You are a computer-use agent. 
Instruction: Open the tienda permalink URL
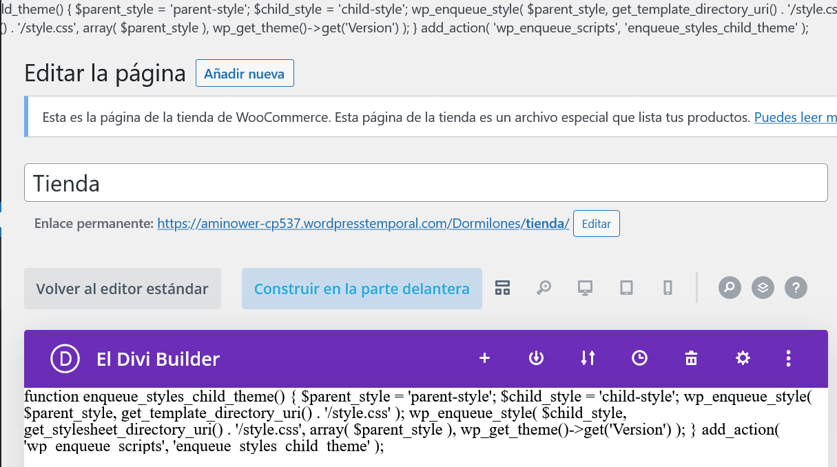363,224
